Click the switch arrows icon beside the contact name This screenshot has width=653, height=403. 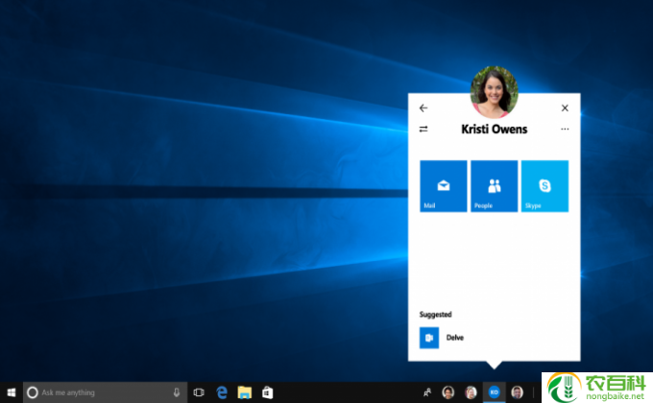click(x=423, y=130)
